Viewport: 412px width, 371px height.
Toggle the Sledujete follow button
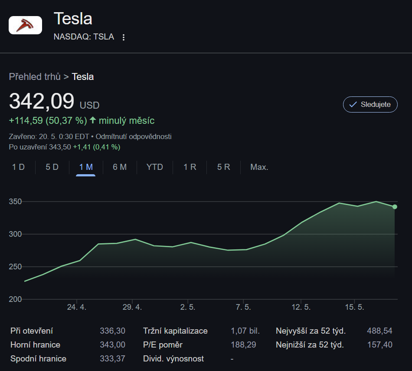[x=370, y=104]
